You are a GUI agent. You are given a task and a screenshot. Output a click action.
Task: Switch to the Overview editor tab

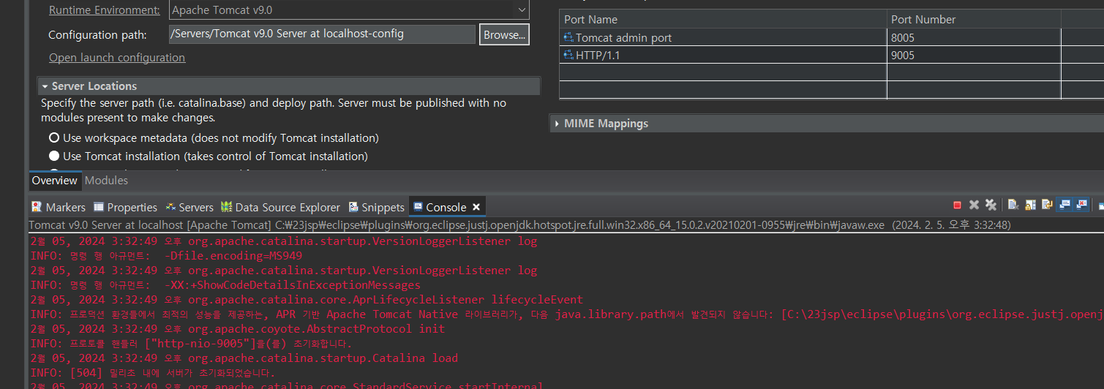point(54,180)
